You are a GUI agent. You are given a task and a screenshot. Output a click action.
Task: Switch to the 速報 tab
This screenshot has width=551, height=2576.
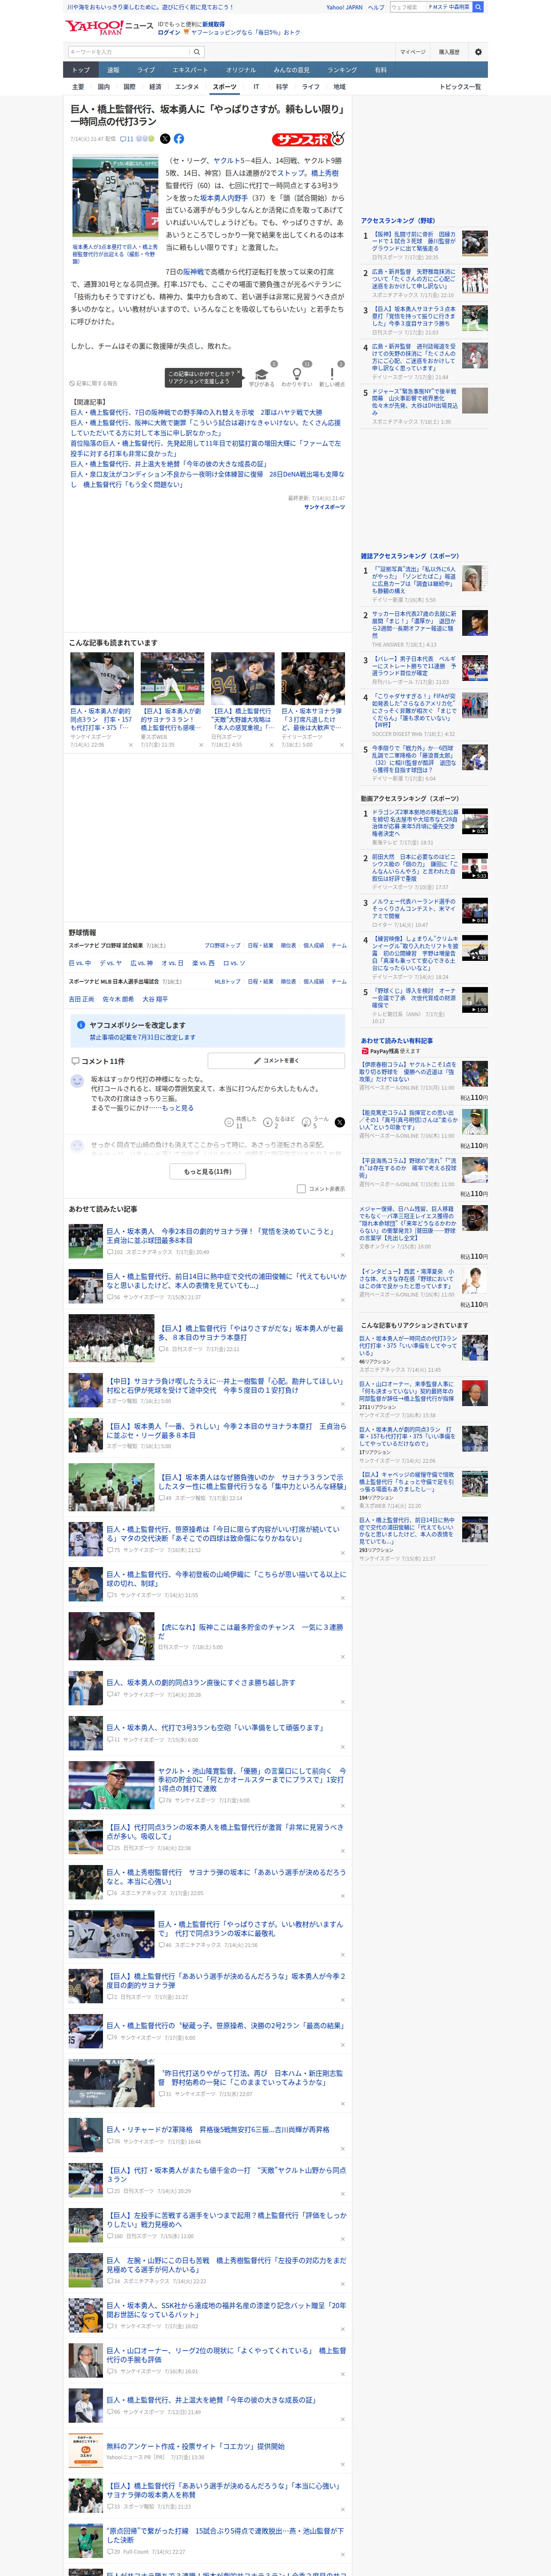(x=113, y=70)
